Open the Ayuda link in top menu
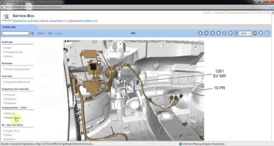The image size is (274, 146). click(x=207, y=13)
